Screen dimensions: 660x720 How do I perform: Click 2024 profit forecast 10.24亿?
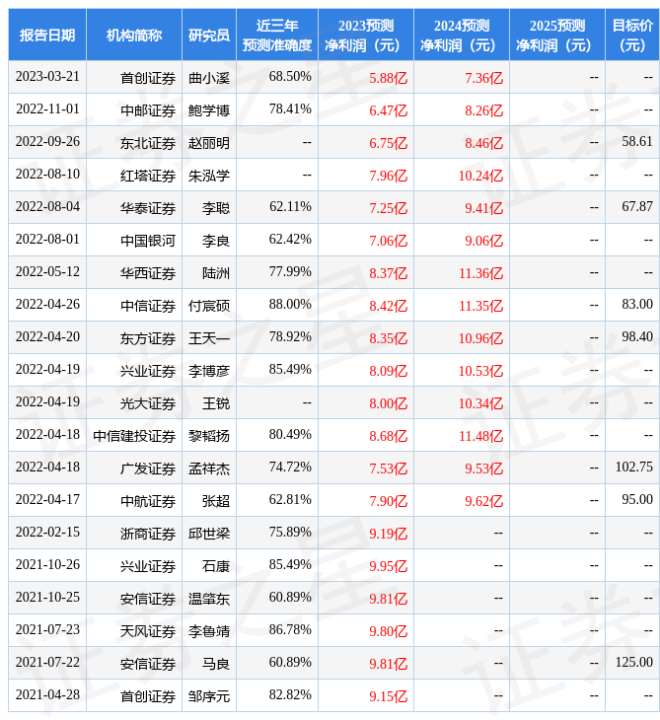[x=480, y=176]
